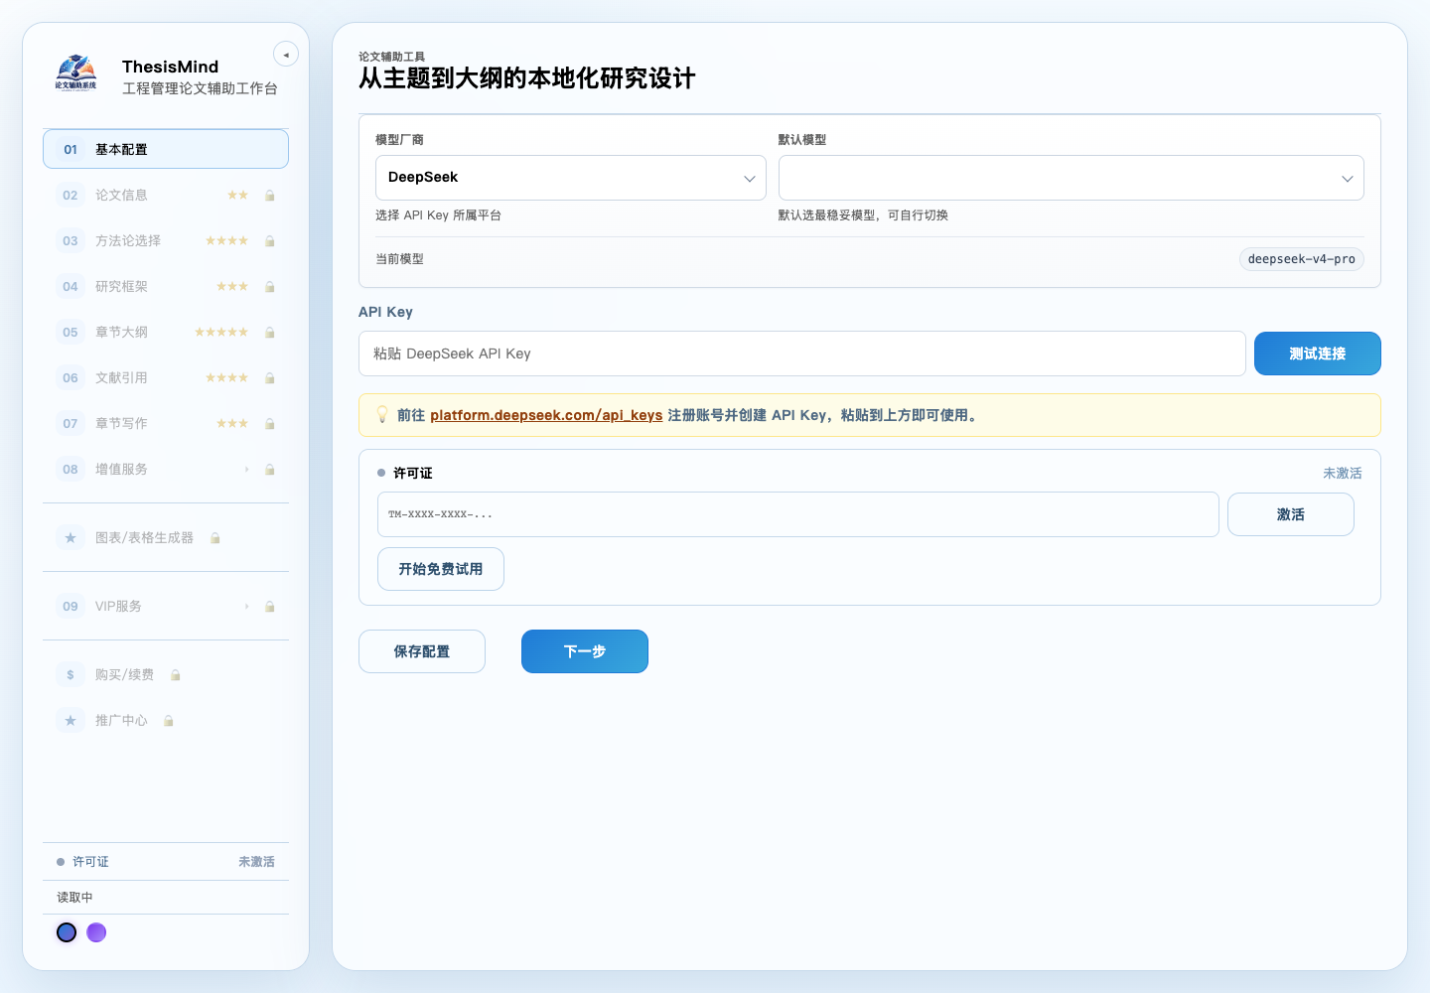Click the license status dot in main panel
1430x993 pixels.
[x=381, y=473]
